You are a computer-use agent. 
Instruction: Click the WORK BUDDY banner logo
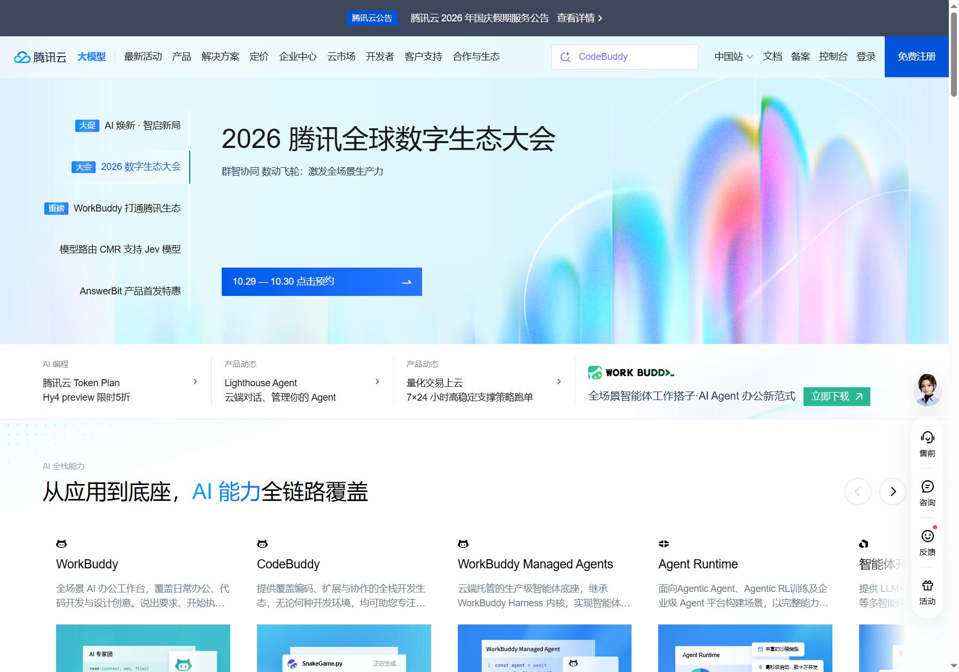pyautogui.click(x=631, y=372)
